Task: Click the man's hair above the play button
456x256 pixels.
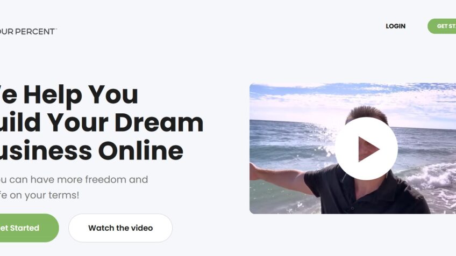Action: [367, 112]
